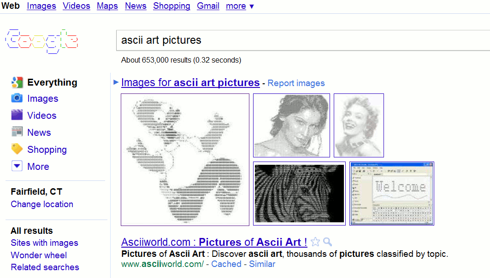Click the Report images link

296,83
